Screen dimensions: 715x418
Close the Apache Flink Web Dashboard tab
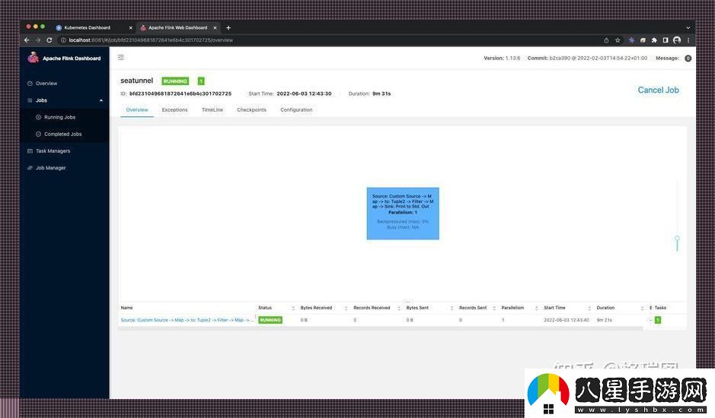(215, 28)
